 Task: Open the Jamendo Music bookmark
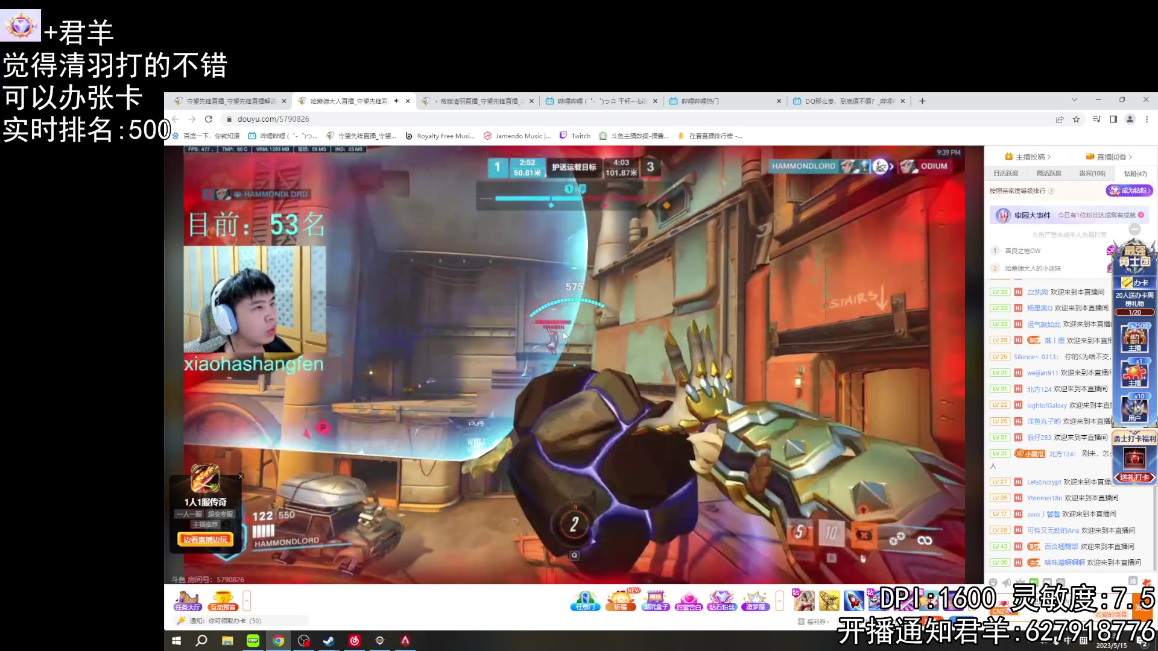coord(517,136)
